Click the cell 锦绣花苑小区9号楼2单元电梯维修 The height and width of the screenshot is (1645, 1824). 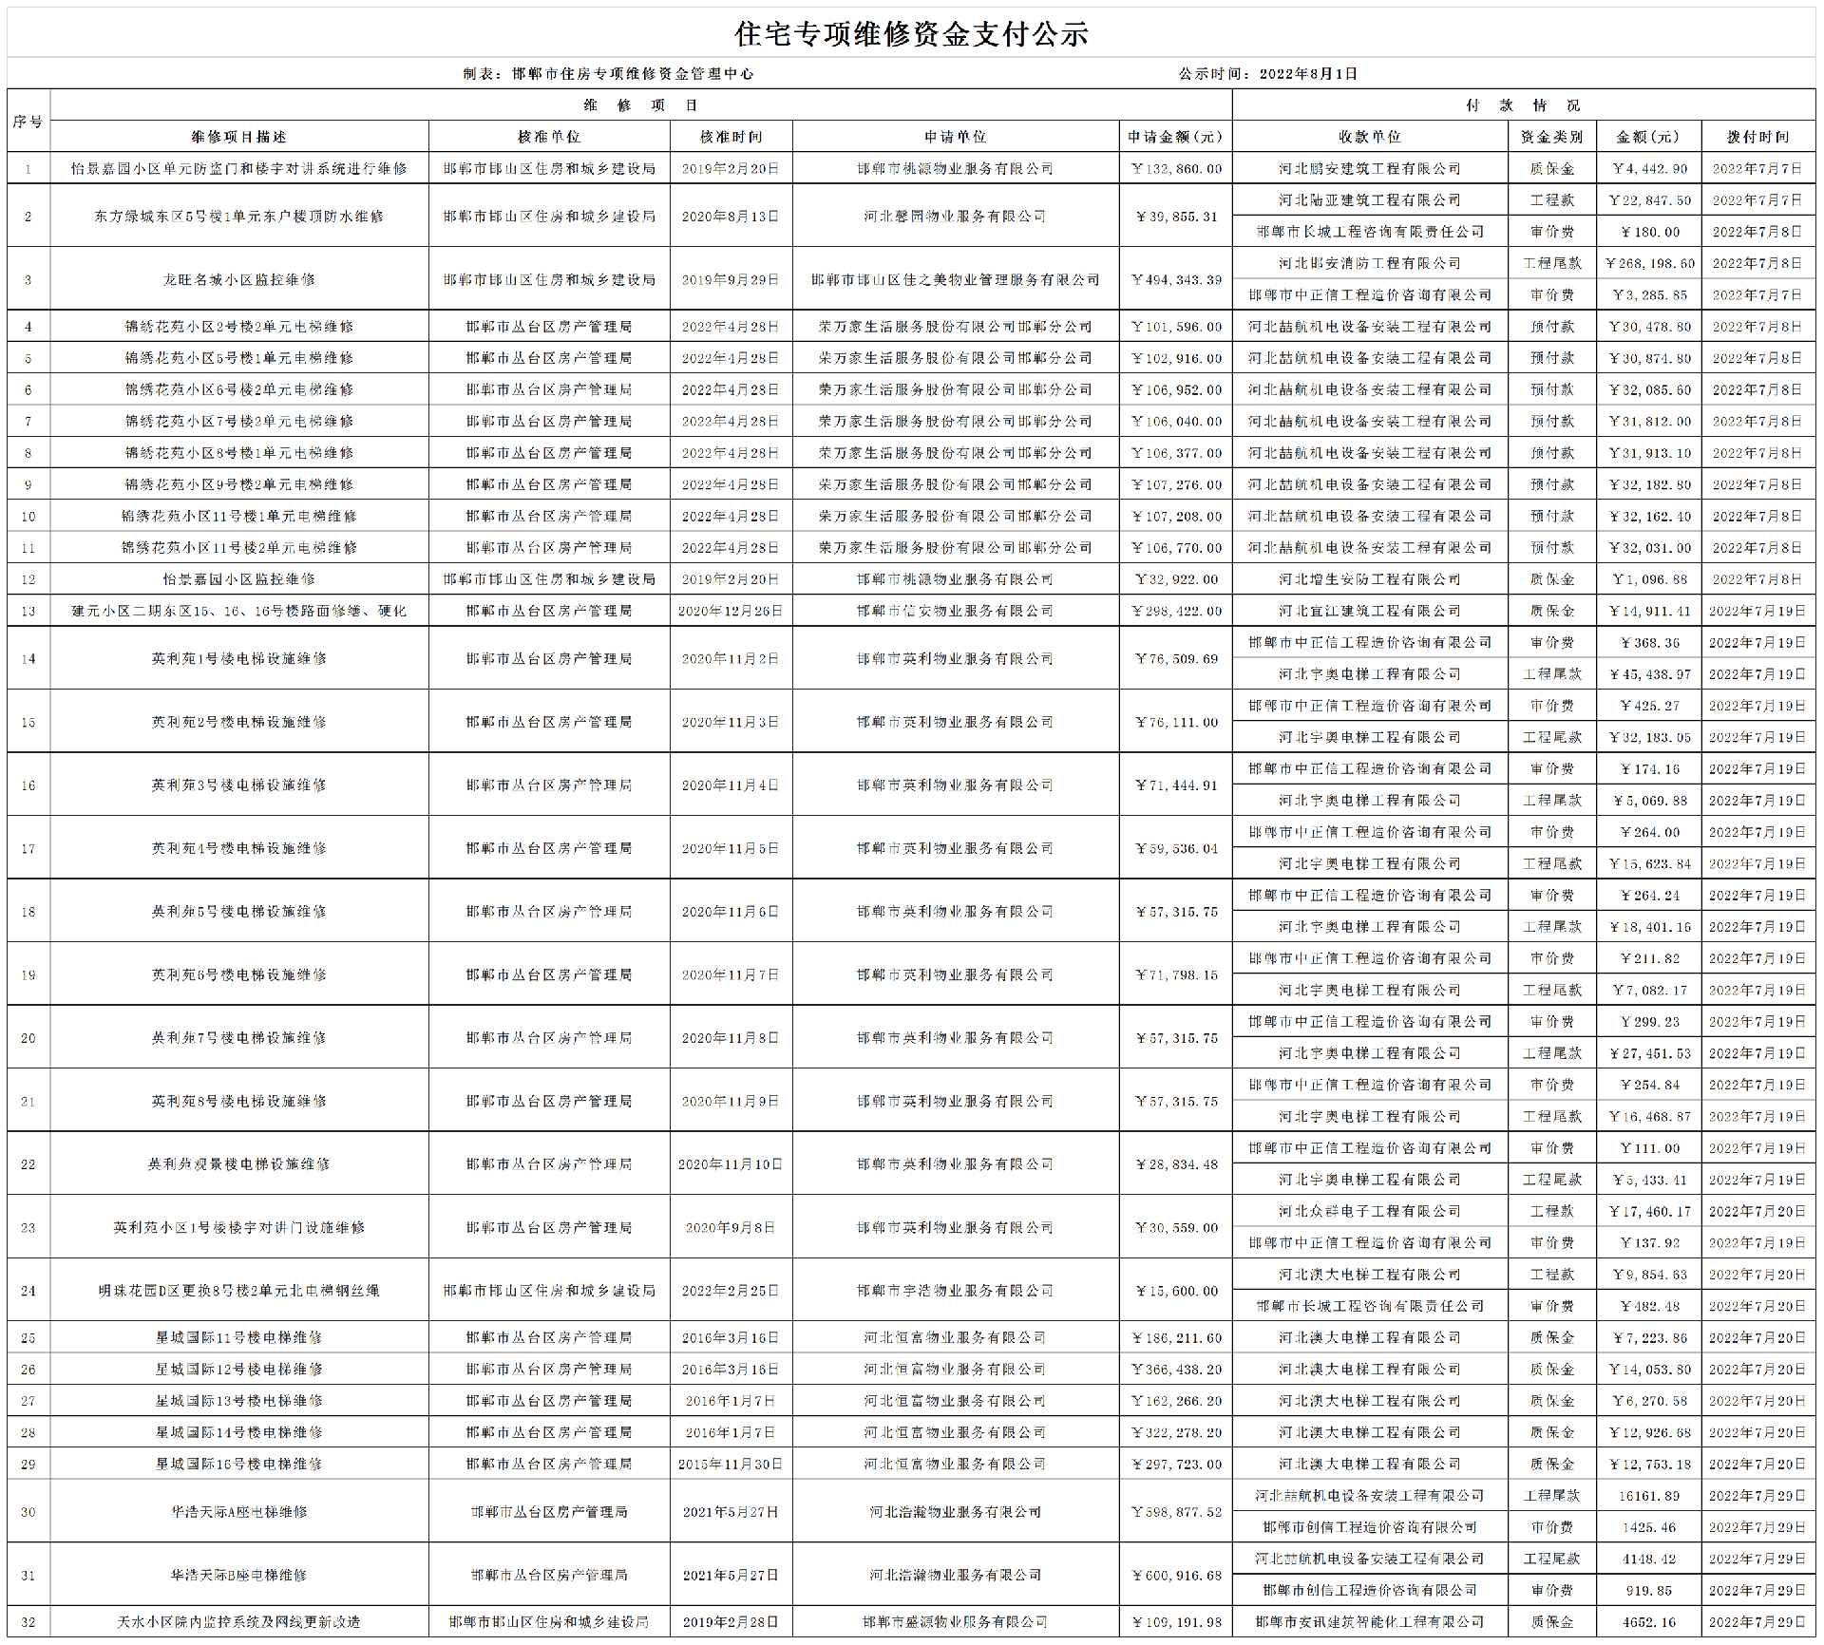[238, 484]
